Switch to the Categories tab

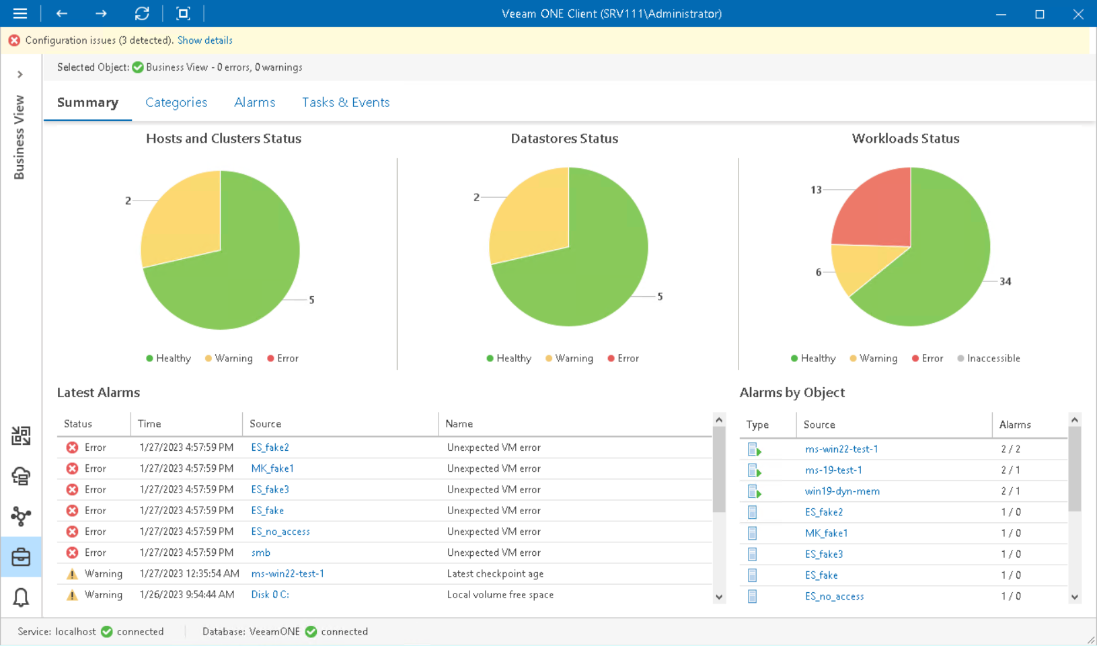coord(176,102)
